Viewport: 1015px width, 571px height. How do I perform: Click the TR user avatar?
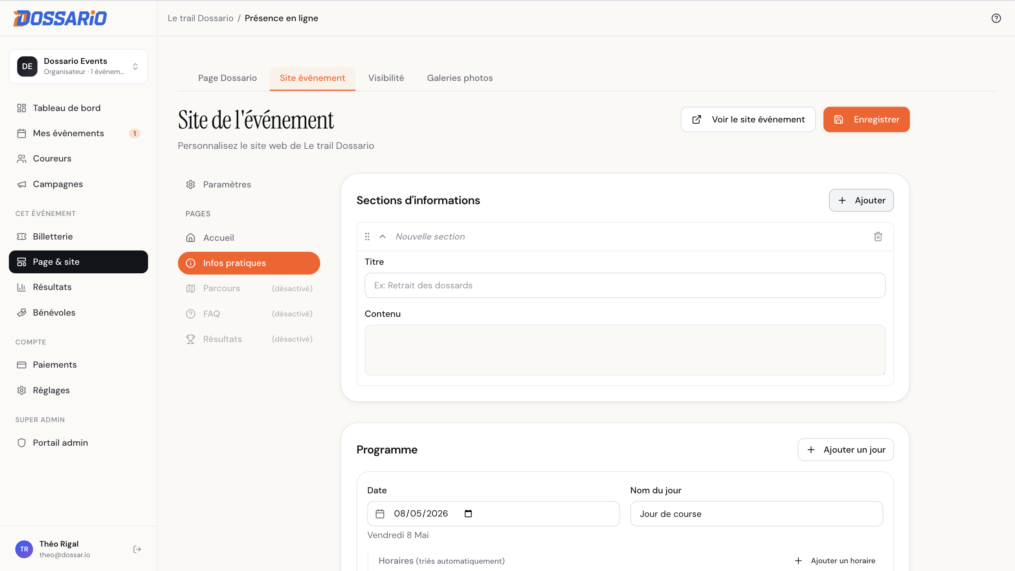(x=24, y=549)
